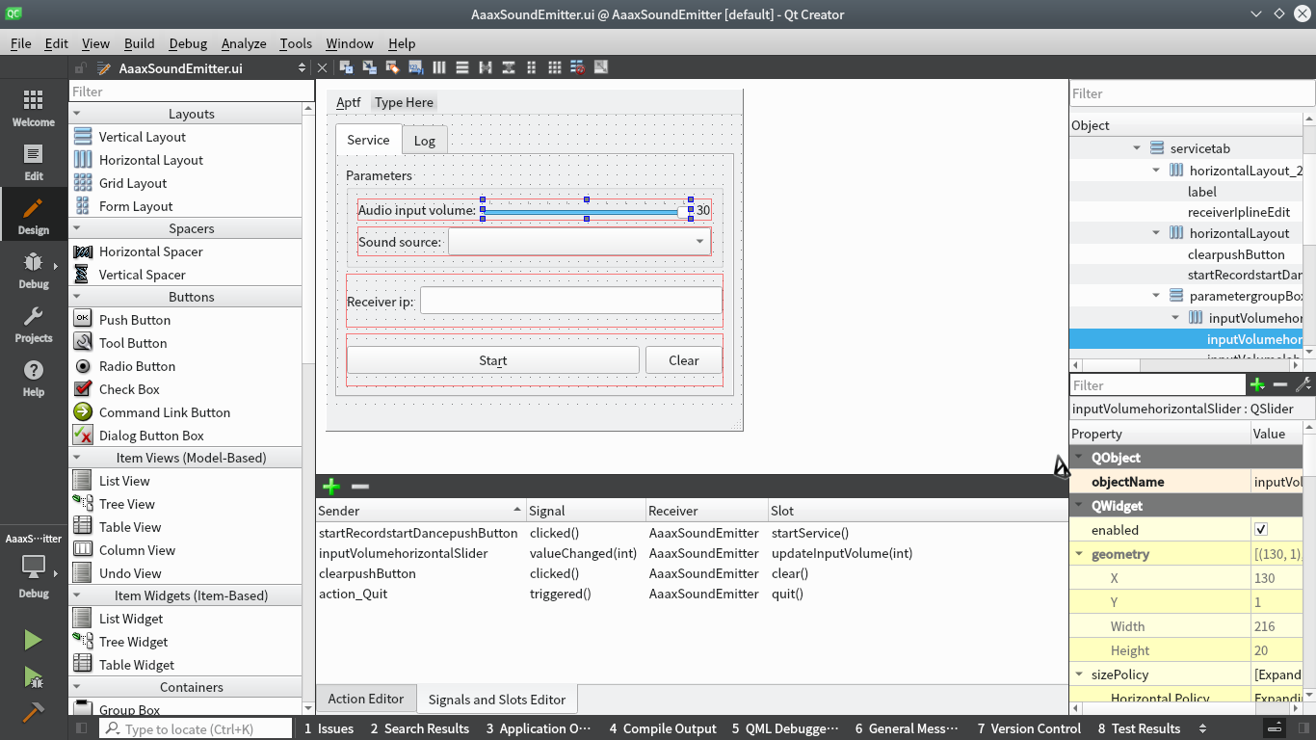
Task: Open the Compile Output pane
Action: click(663, 728)
